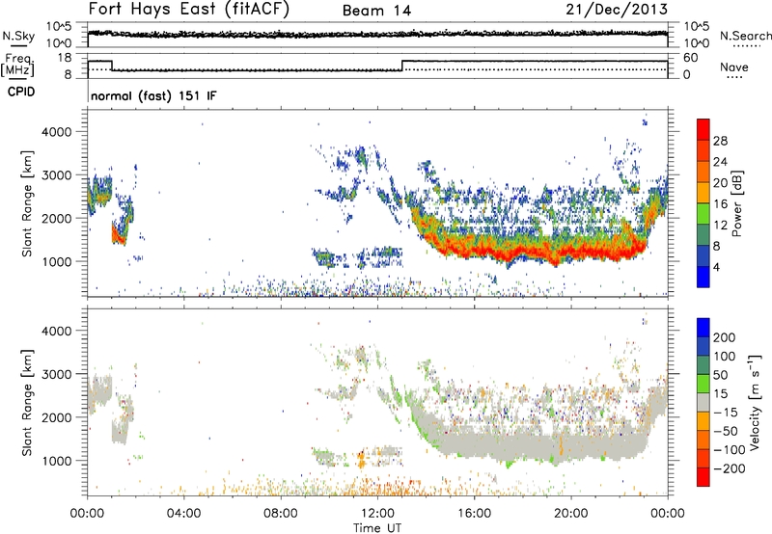Click the 'Slant Range [km]' label of power panel
The width and height of the screenshot is (772, 534).
(x=27, y=203)
